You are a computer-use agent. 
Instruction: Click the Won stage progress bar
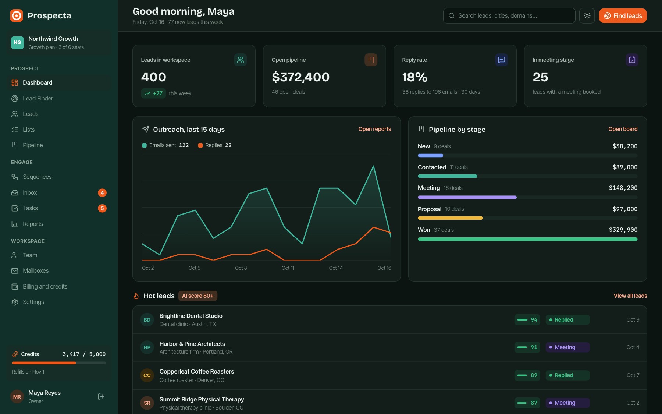pyautogui.click(x=528, y=239)
